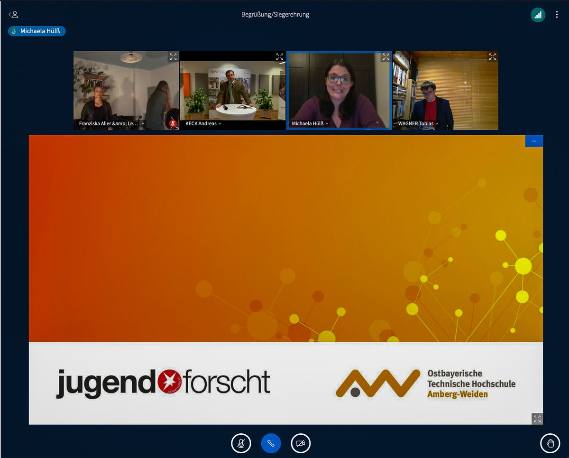The height and width of the screenshot is (458, 569).
Task: Make the presentation fullscreen
Action: (x=537, y=419)
